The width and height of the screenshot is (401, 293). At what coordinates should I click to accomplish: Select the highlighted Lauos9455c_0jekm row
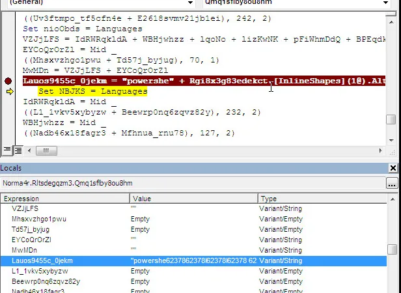(193, 260)
